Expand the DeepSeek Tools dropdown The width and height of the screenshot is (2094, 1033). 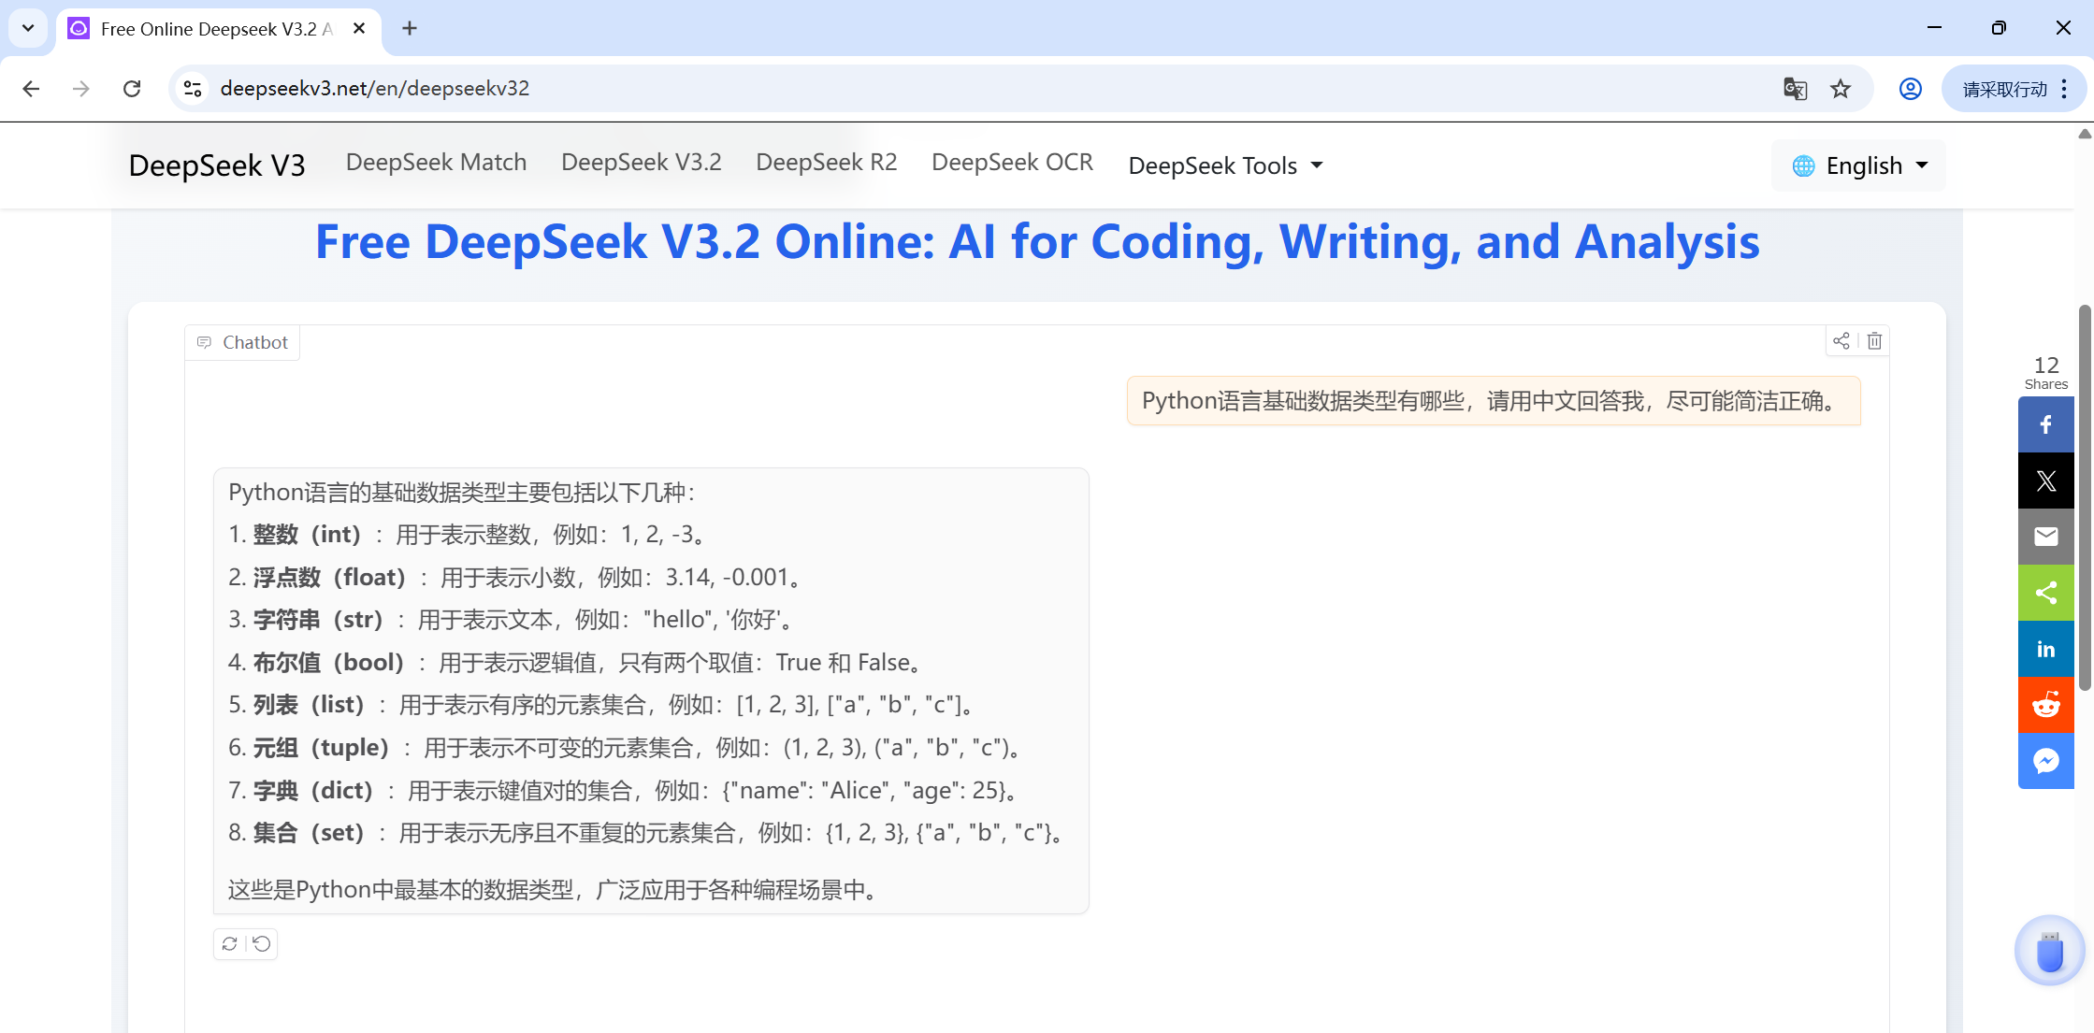click(x=1225, y=165)
